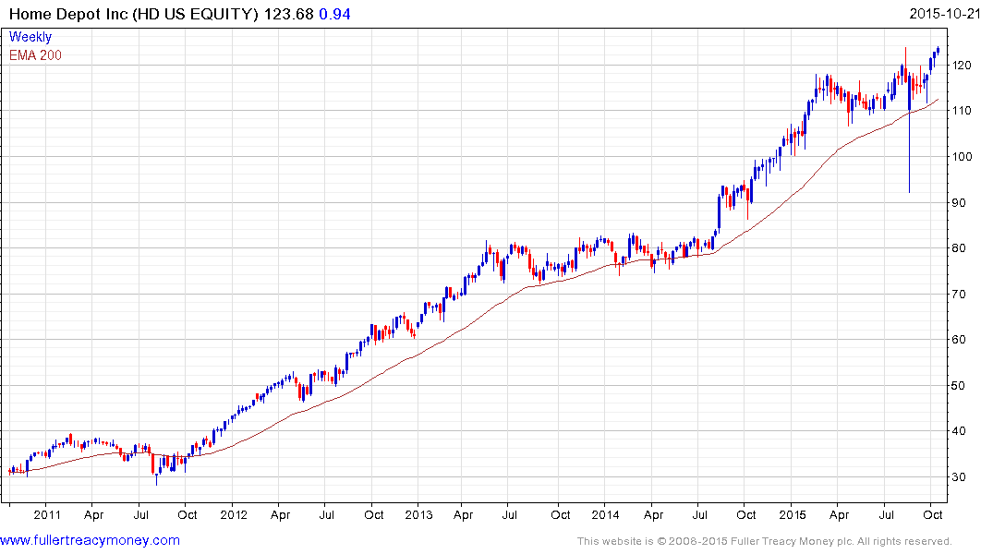Click the 50 y-axis price label

point(959,386)
